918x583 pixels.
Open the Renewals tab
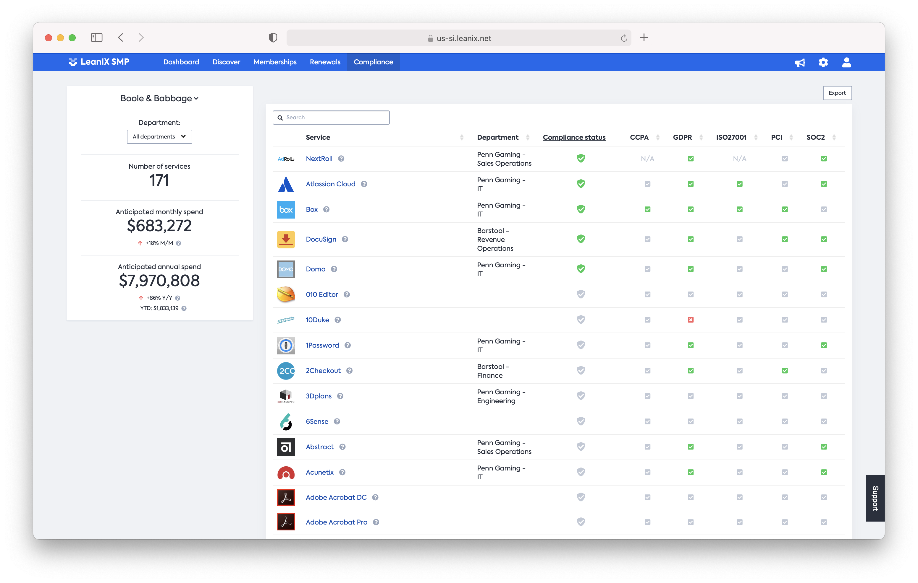325,62
